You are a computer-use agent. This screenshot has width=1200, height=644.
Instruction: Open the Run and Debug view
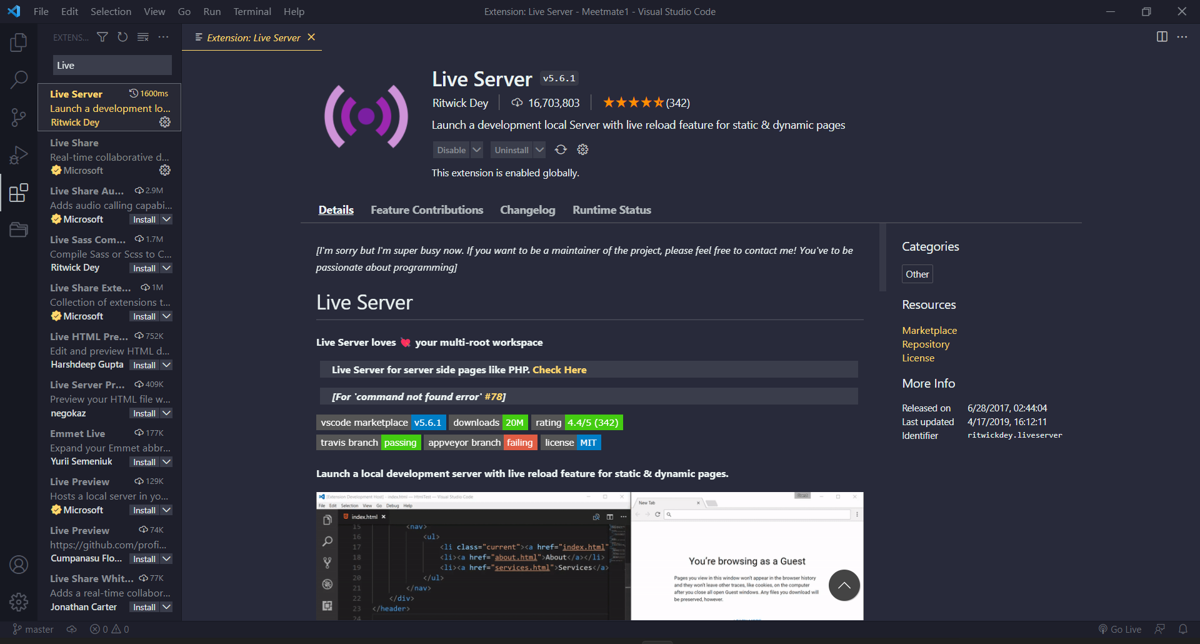19,155
